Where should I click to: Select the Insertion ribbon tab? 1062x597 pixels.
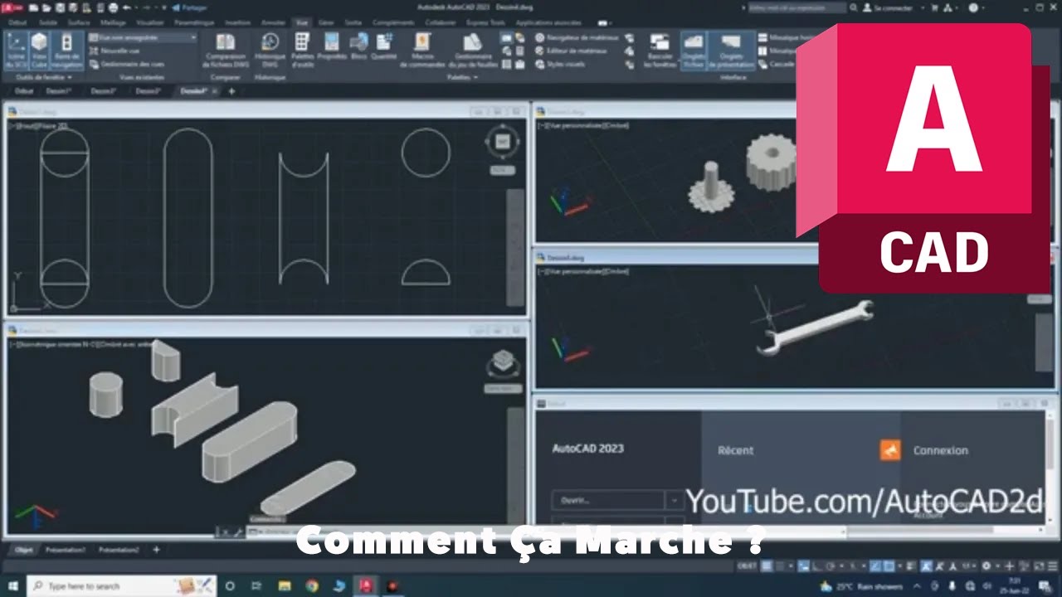(x=237, y=22)
